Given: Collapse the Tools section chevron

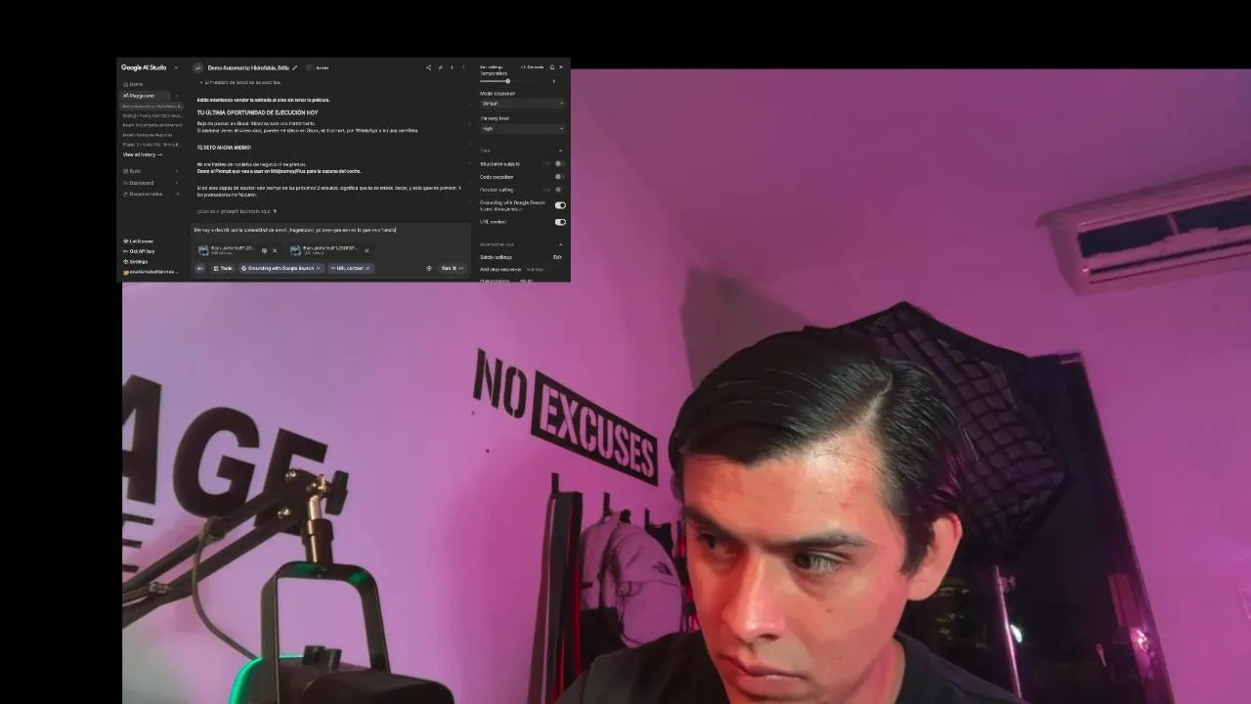Looking at the screenshot, I should 561,151.
